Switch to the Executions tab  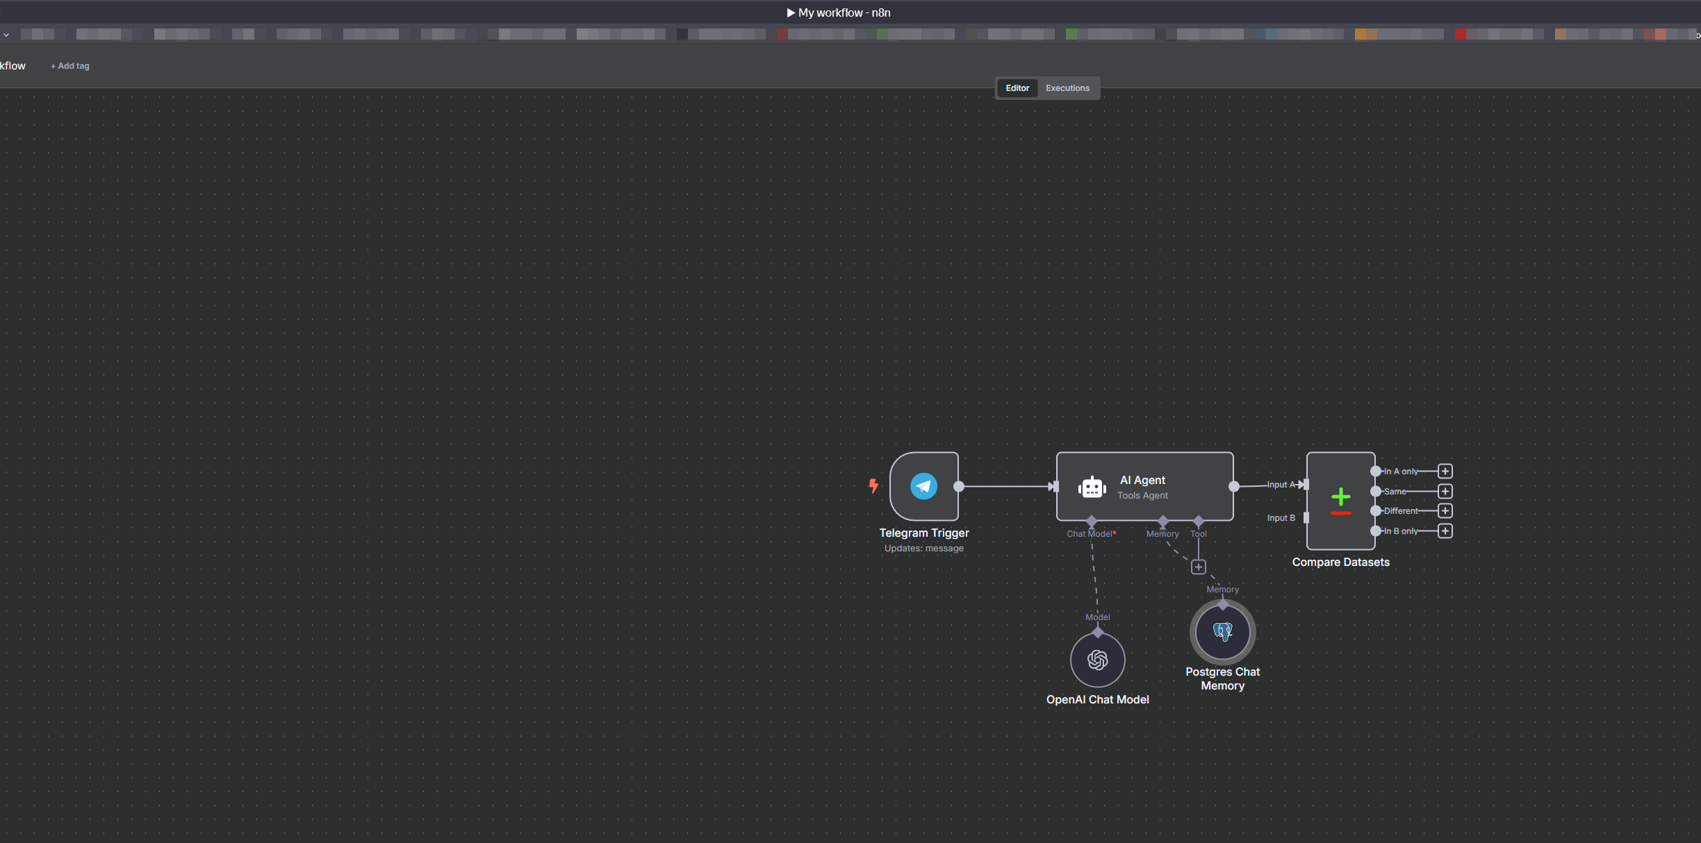point(1067,88)
